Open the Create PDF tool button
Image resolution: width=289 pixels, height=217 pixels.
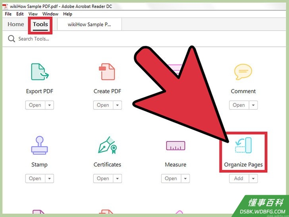click(x=103, y=105)
